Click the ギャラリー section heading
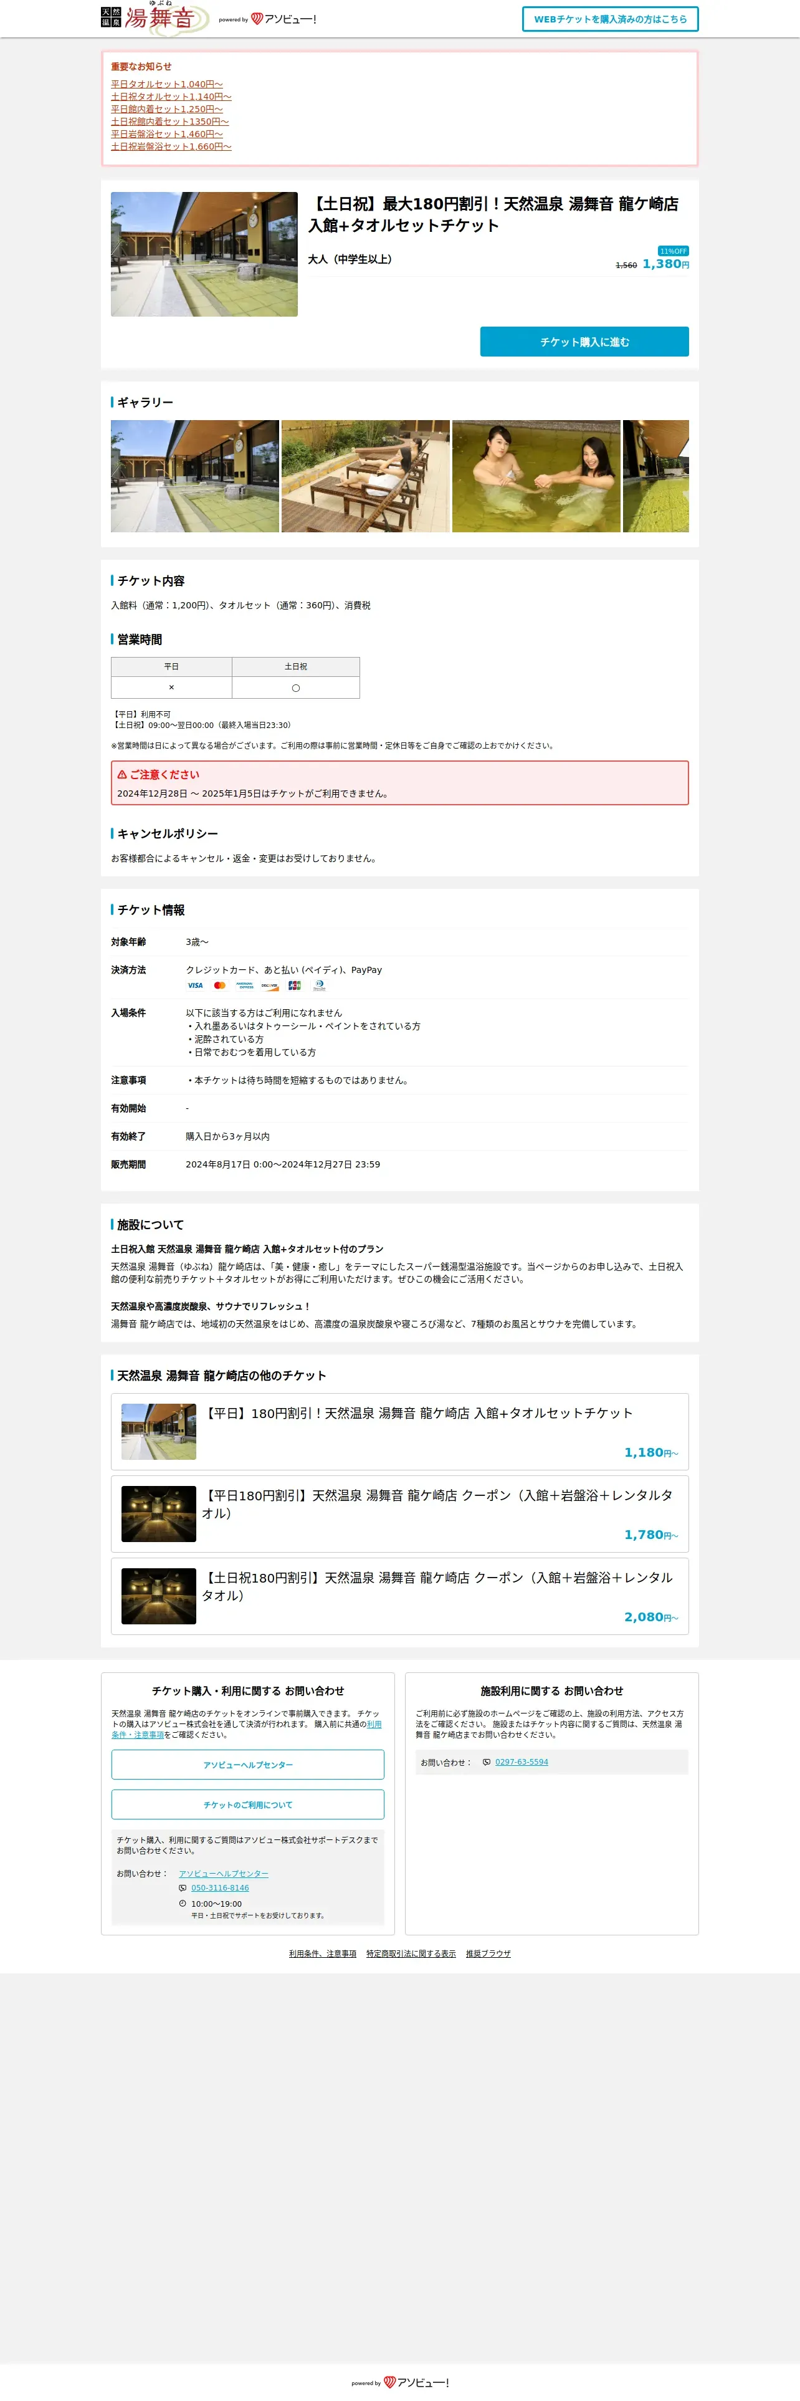The width and height of the screenshot is (800, 2401). (145, 401)
